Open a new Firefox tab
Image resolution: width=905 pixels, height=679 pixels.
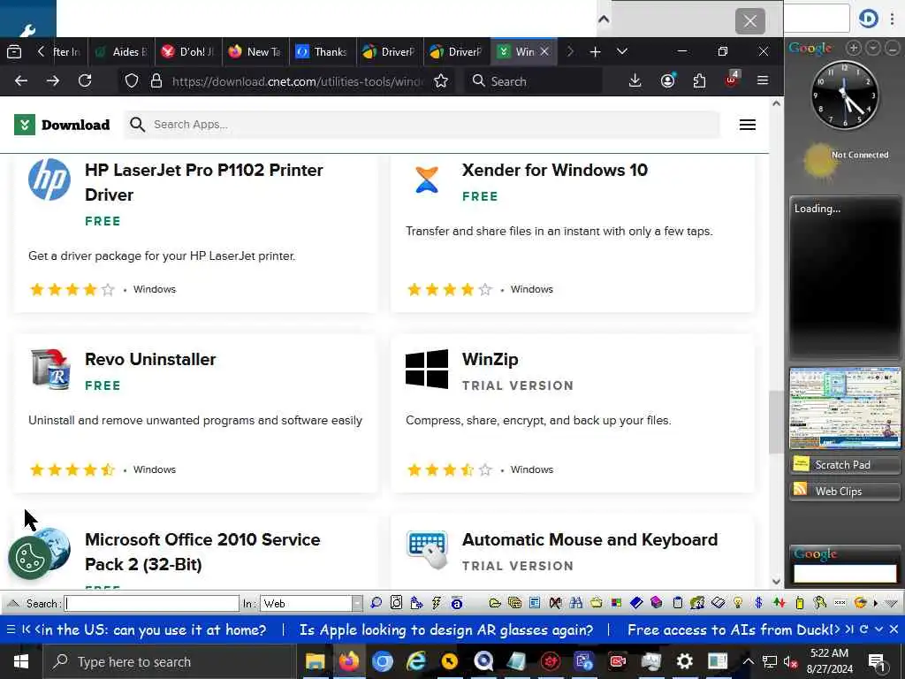pyautogui.click(x=595, y=52)
